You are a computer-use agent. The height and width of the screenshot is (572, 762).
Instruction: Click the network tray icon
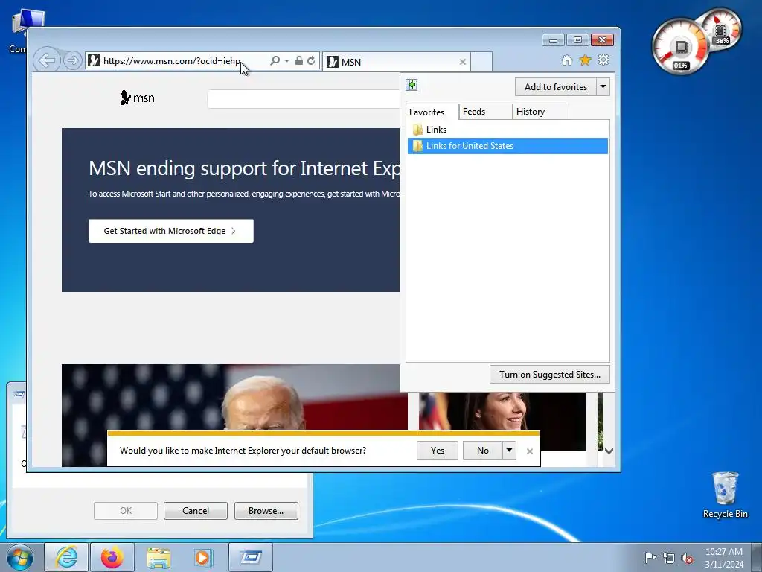(x=669, y=557)
